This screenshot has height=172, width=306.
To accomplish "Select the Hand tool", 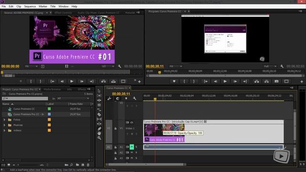I will tap(99, 133).
